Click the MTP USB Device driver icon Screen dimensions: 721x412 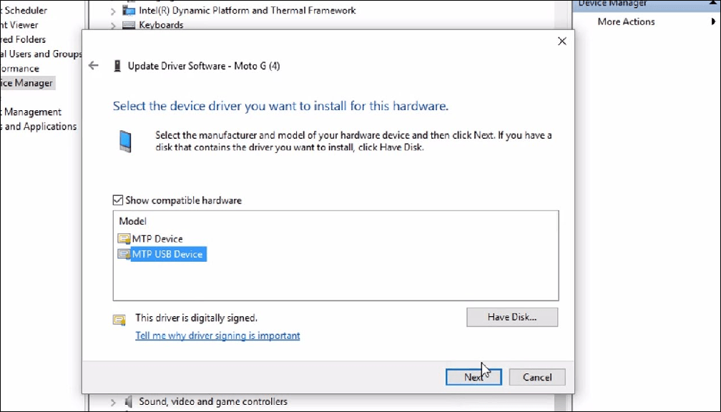(124, 255)
